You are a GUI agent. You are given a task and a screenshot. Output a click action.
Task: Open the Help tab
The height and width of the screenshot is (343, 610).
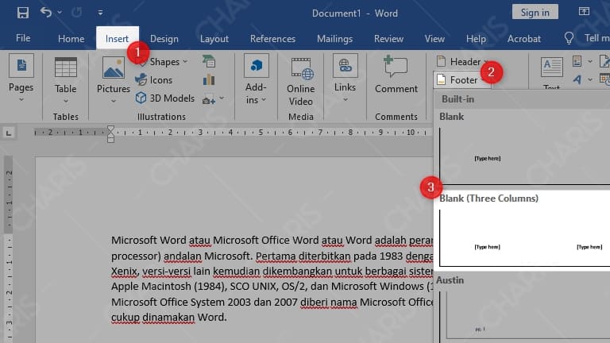(476, 38)
